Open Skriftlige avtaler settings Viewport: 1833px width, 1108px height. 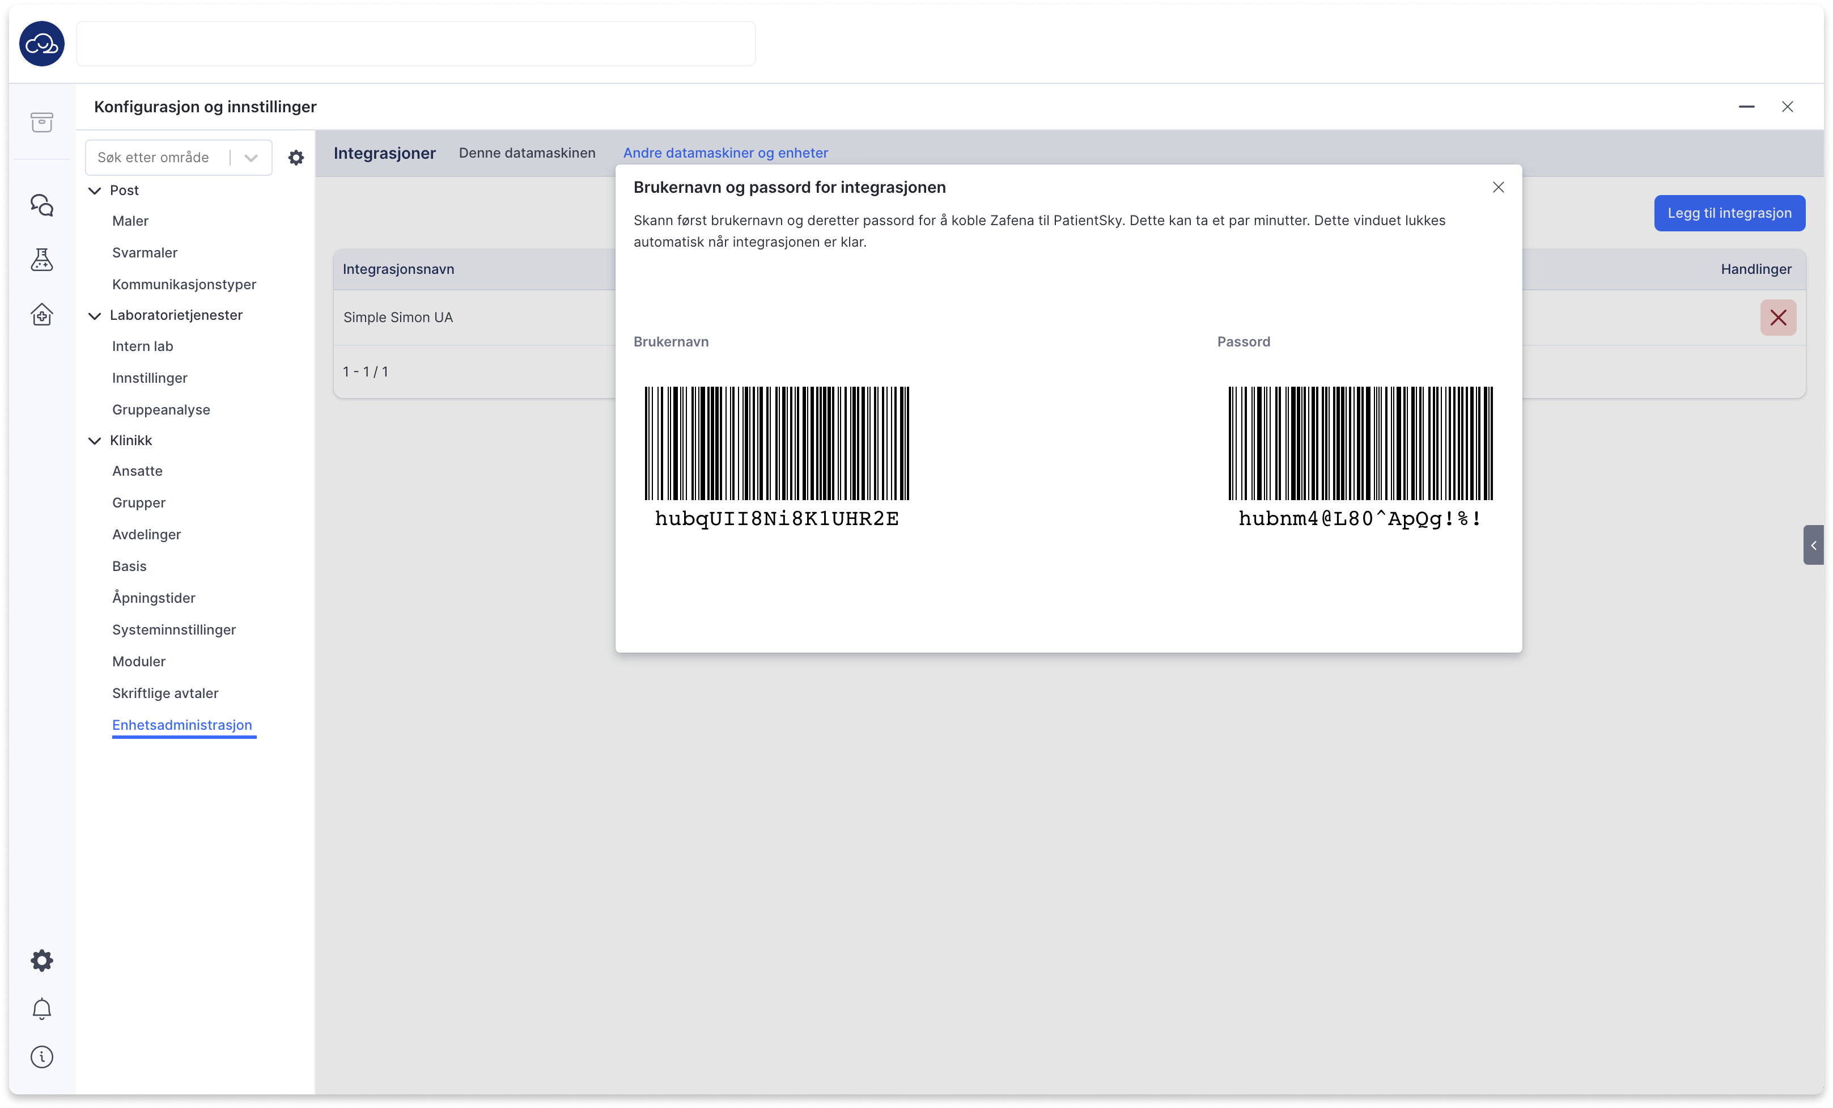pyautogui.click(x=165, y=693)
